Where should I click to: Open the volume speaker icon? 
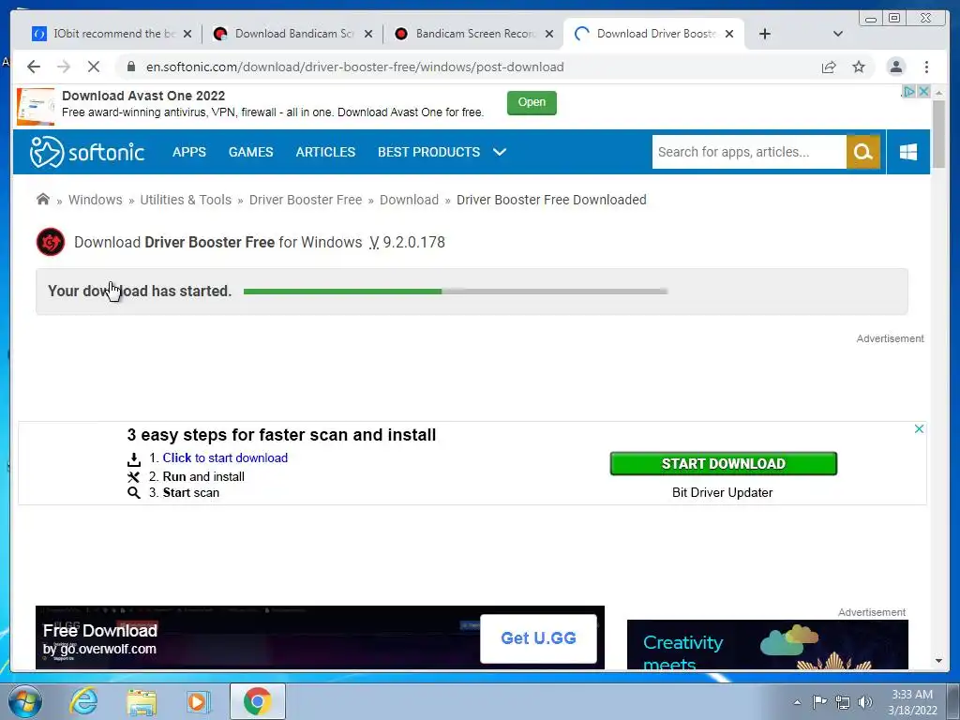[864, 702]
